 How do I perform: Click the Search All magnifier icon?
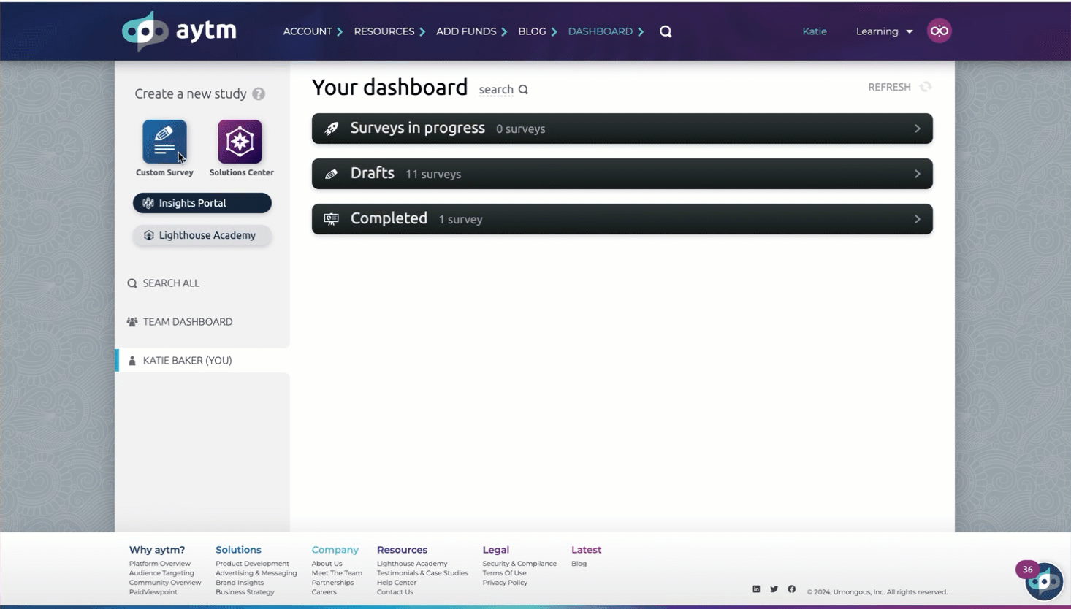coord(132,283)
